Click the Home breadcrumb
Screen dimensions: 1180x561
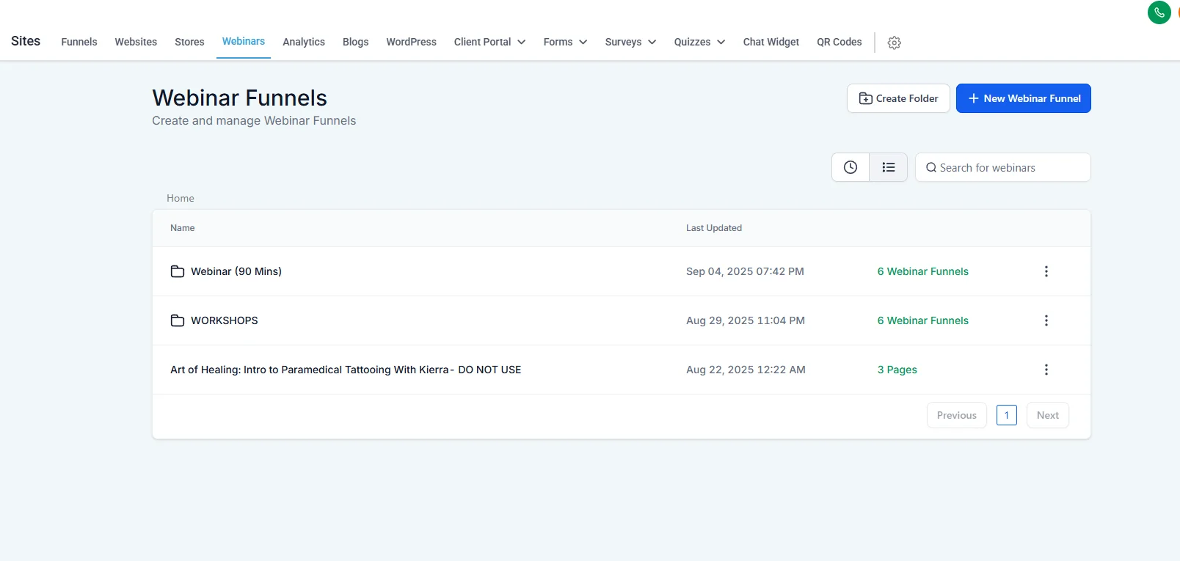tap(181, 198)
